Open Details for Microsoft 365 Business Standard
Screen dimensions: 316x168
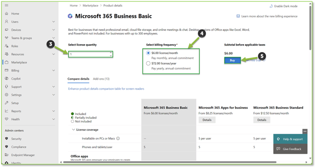click(x=262, y=120)
